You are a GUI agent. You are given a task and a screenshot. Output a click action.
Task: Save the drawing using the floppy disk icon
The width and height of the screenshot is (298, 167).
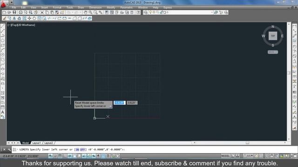click(x=14, y=13)
